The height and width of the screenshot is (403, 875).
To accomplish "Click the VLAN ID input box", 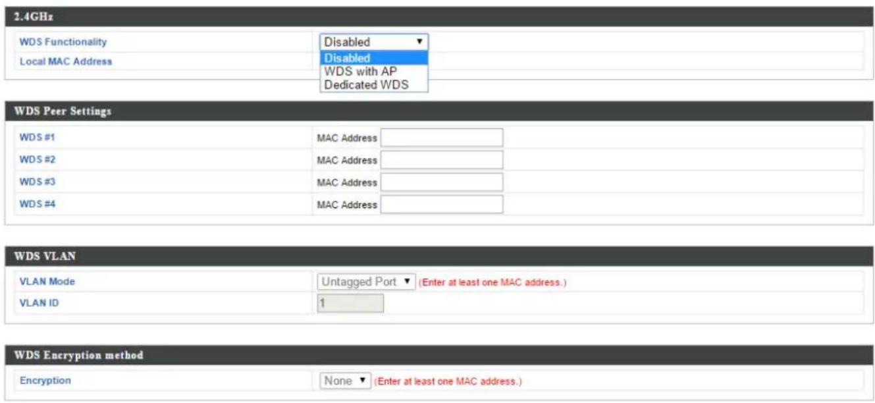I will (350, 304).
